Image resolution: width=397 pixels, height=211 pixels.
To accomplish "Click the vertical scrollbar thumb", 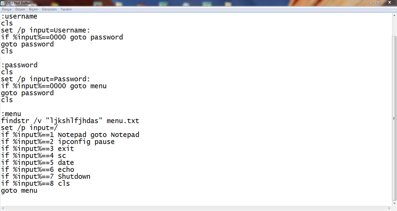I will click(394, 118).
